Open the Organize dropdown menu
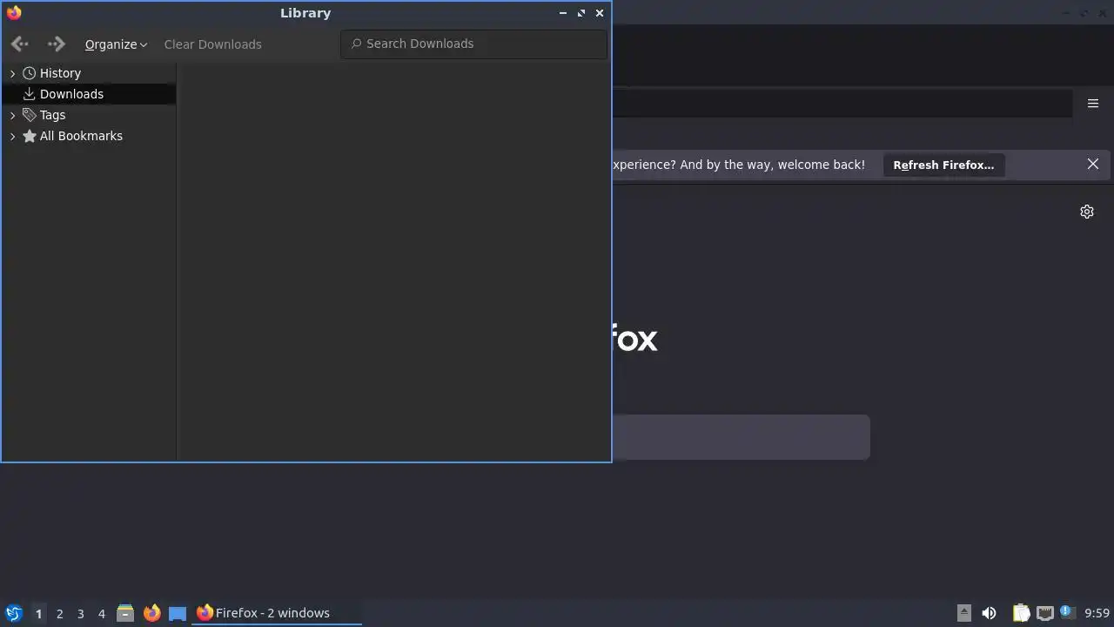 coord(116,44)
